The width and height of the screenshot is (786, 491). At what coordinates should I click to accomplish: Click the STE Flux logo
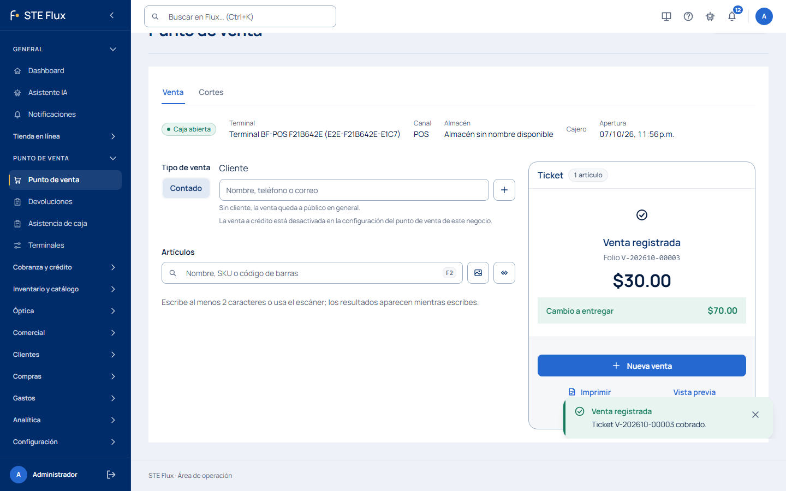pos(38,15)
